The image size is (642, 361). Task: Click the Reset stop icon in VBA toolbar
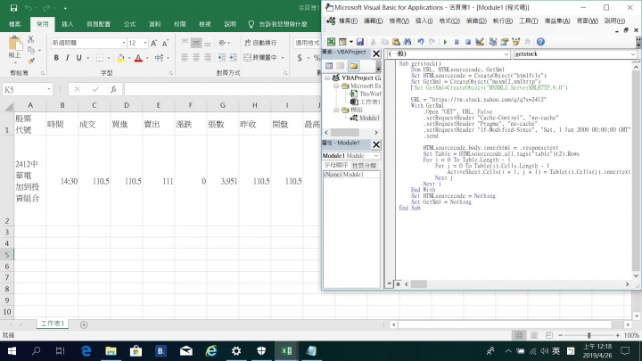coord(468,42)
